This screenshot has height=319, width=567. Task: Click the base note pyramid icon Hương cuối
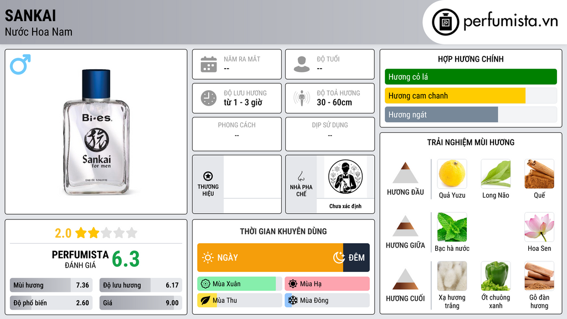[405, 279]
